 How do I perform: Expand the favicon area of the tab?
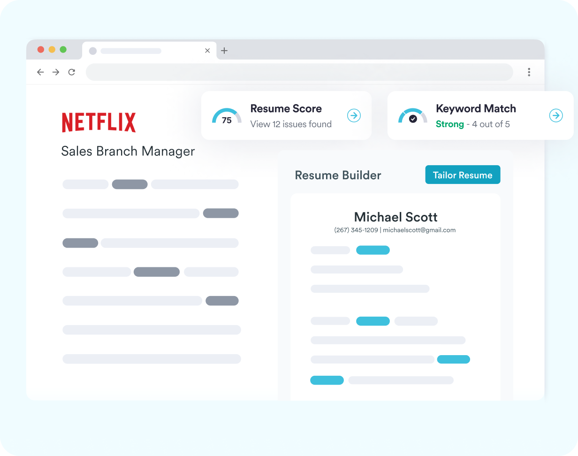[x=93, y=51]
